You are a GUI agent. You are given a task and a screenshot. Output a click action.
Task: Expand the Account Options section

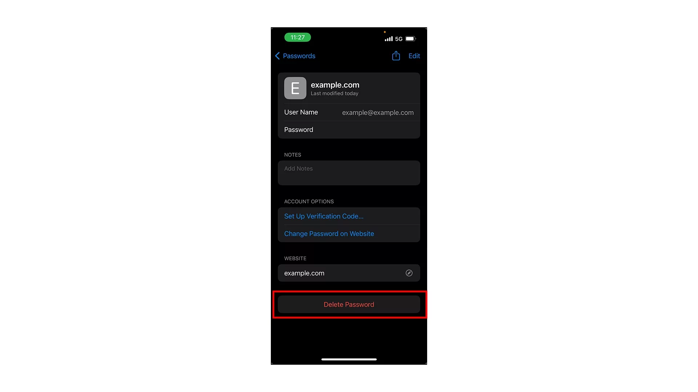(308, 201)
